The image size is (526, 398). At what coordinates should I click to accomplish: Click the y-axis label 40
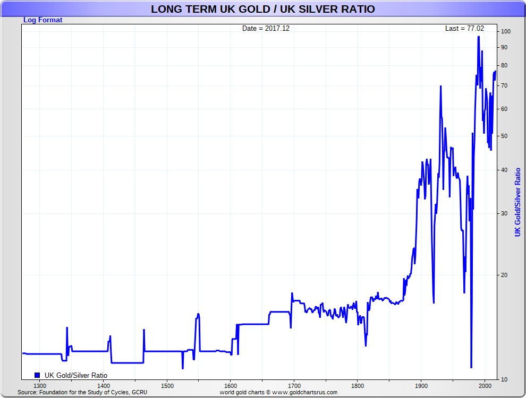[x=504, y=170]
